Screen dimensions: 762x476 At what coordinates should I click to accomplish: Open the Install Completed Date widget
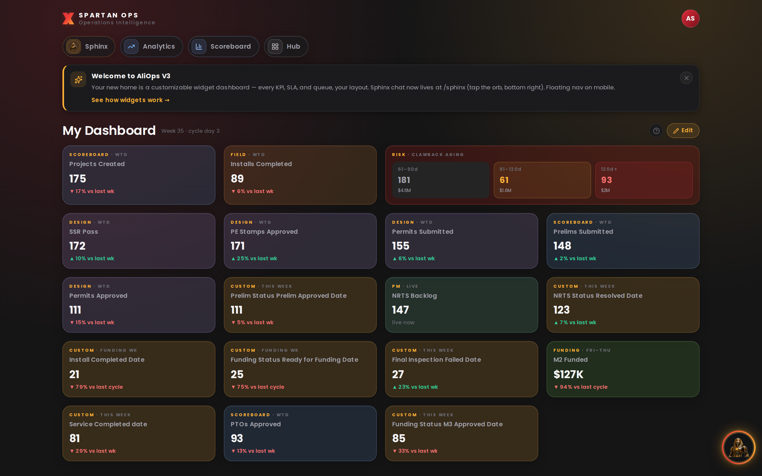139,369
